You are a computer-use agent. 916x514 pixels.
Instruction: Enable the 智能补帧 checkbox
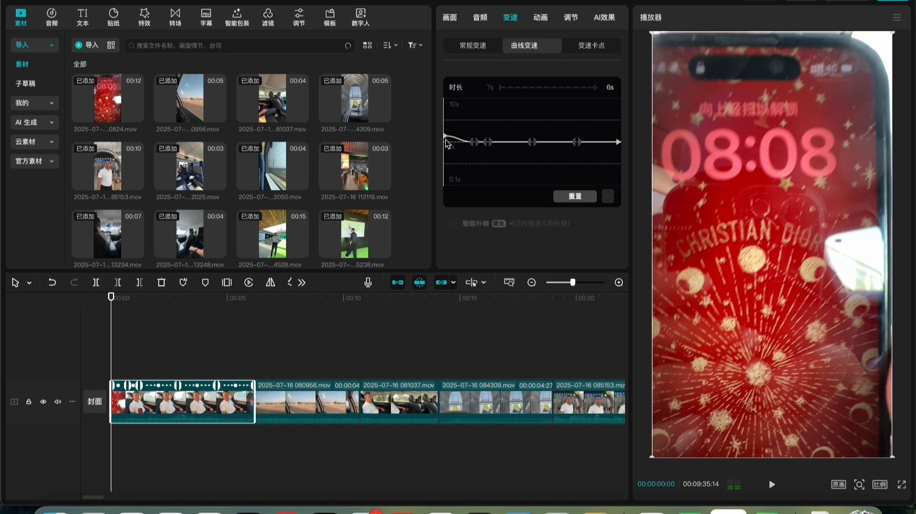(454, 223)
